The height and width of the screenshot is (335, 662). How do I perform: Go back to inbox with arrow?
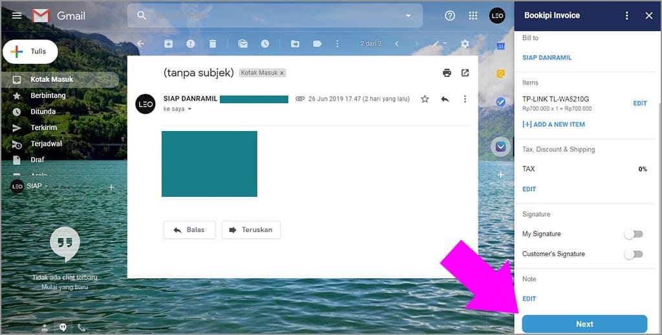[x=140, y=44]
